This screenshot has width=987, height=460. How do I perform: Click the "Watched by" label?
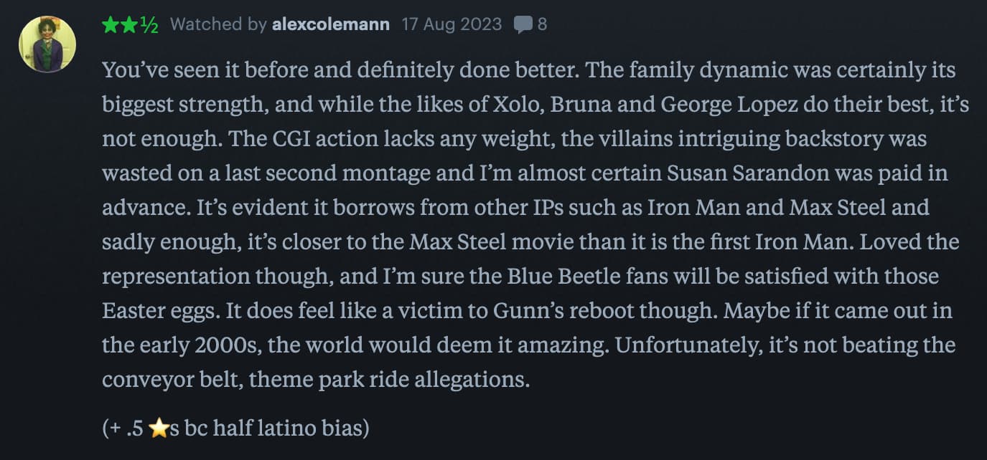coord(218,24)
